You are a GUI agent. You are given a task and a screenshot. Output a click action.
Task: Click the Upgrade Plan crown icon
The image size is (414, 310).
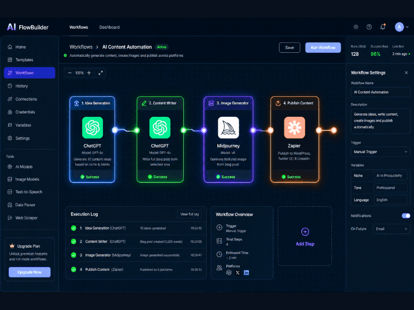pyautogui.click(x=12, y=246)
